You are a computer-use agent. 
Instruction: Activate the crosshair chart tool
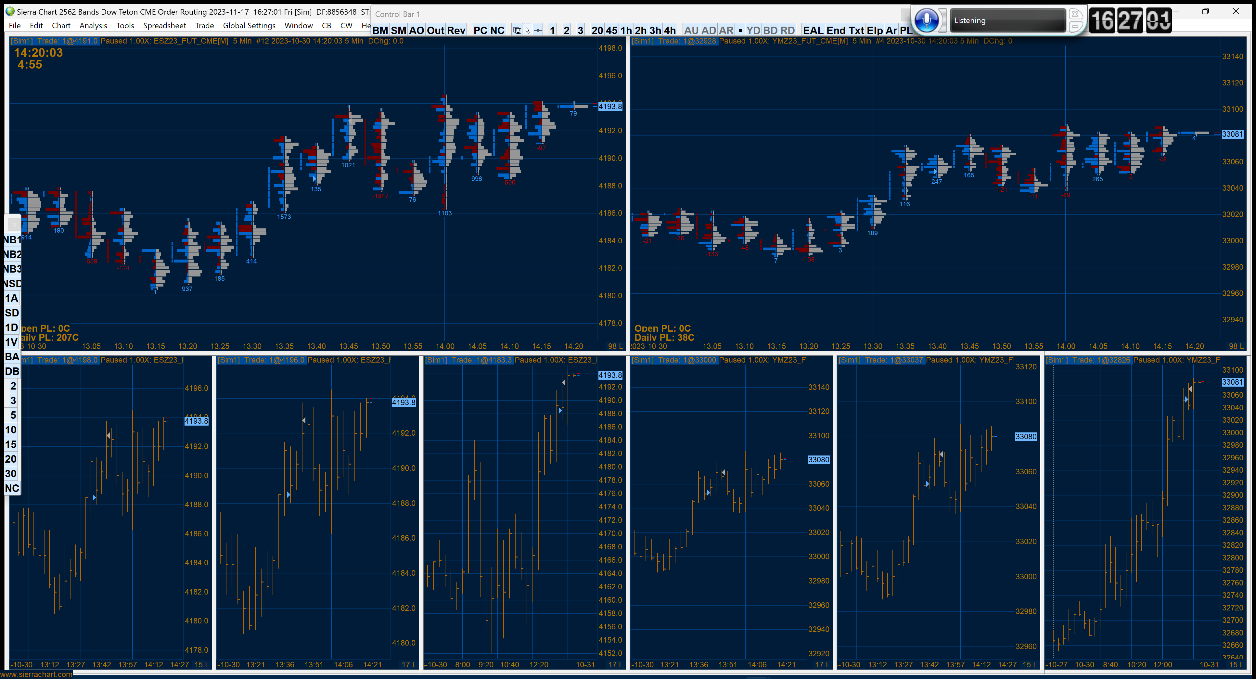click(x=538, y=31)
